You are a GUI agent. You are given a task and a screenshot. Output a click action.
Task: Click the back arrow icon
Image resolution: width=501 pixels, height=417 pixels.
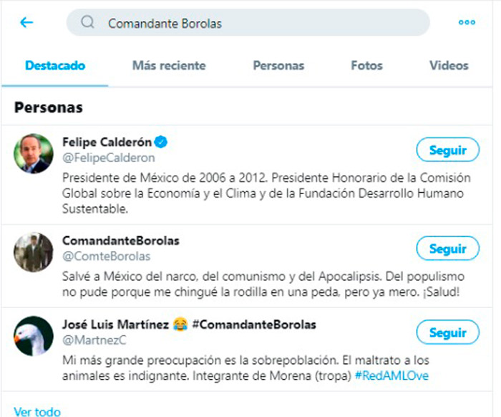pyautogui.click(x=26, y=22)
